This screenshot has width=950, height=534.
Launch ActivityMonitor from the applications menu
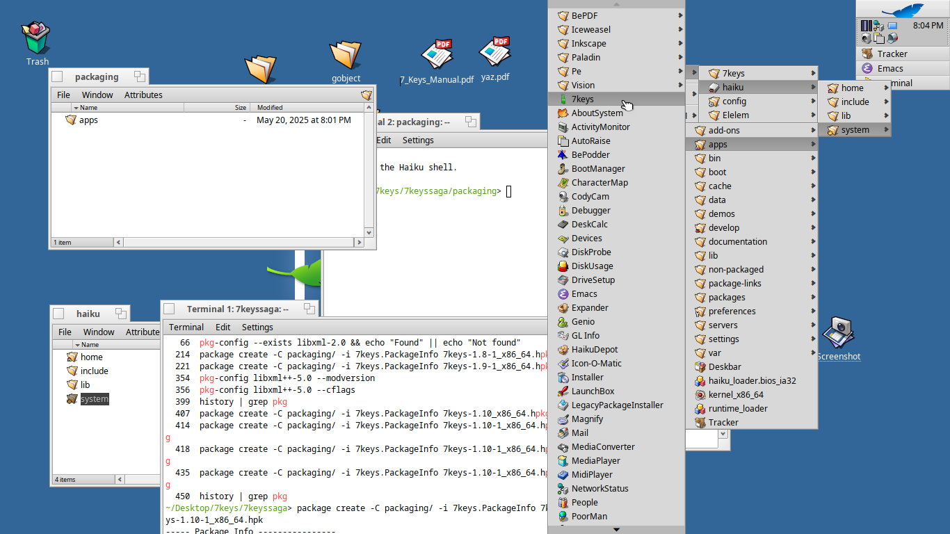[x=616, y=127]
